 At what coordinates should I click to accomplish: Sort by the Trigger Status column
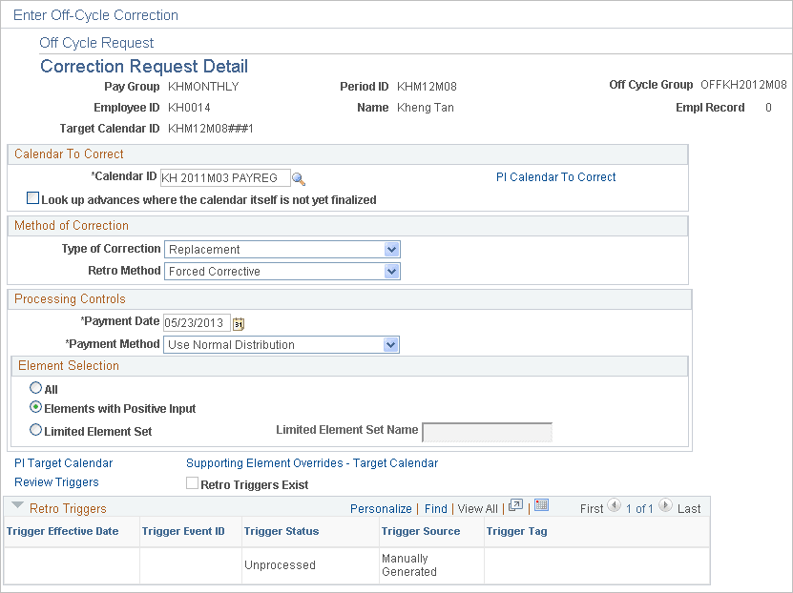(x=282, y=531)
